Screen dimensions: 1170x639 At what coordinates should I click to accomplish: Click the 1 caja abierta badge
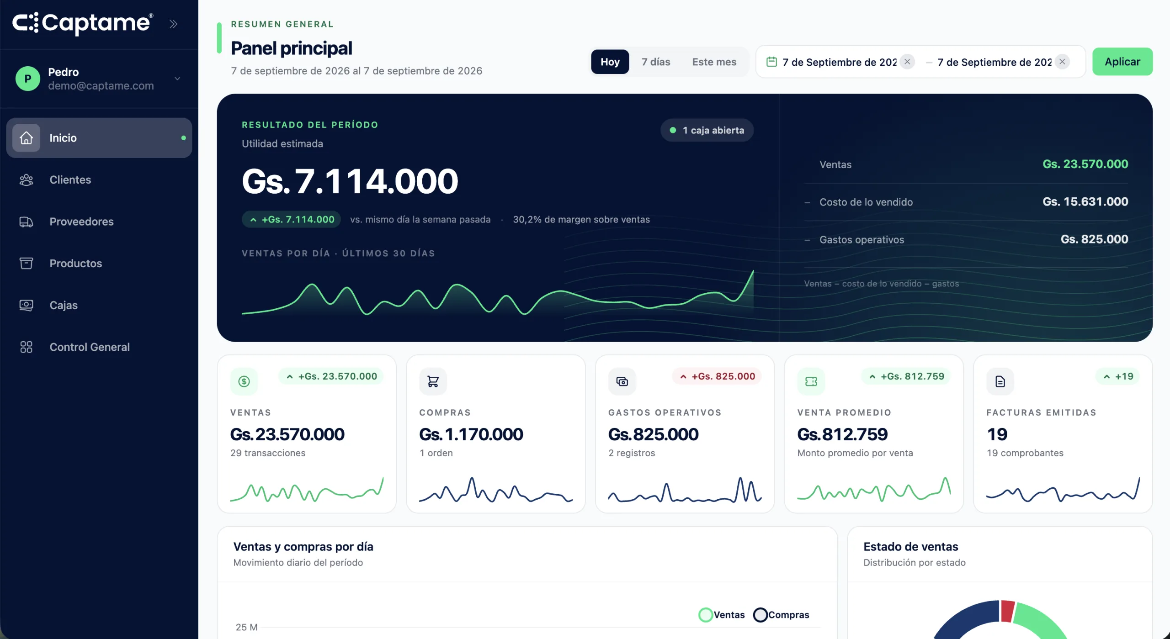[x=707, y=131]
